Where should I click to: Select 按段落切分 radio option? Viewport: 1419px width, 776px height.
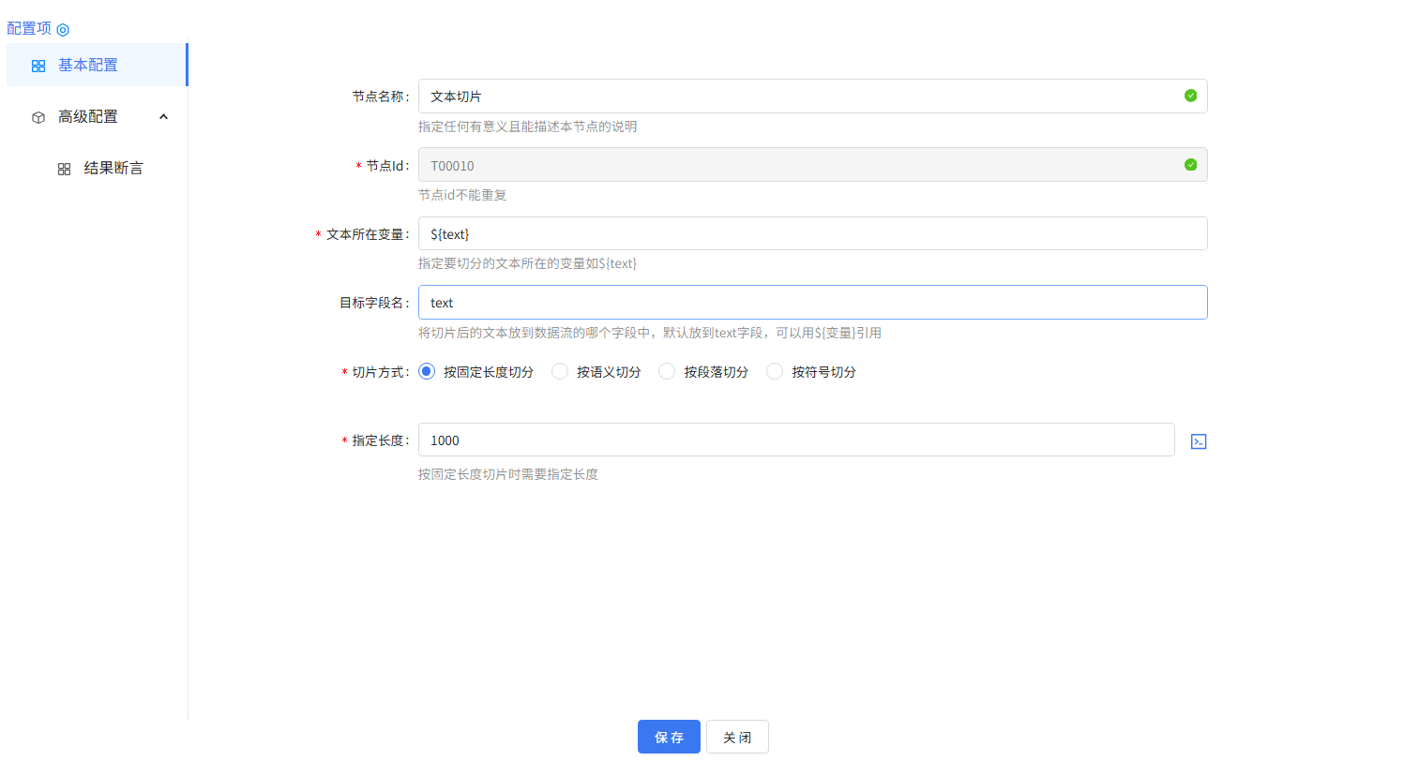667,371
